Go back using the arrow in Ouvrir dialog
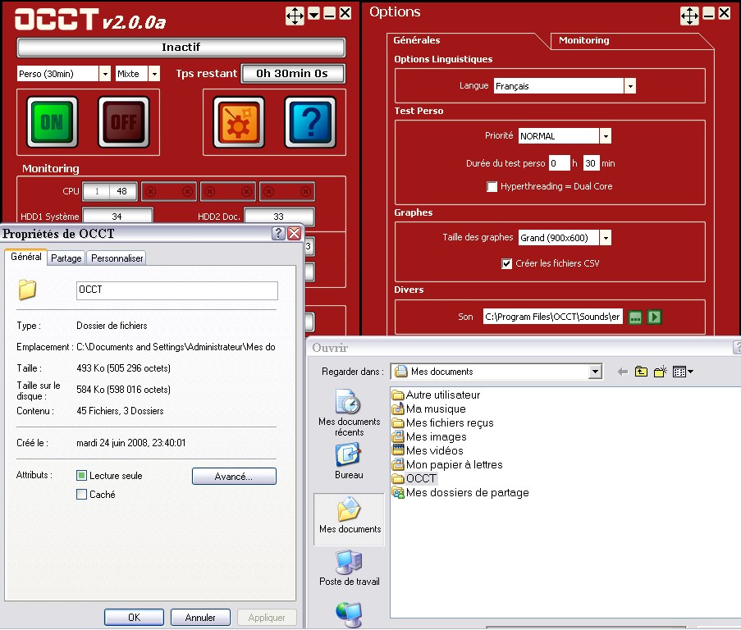Viewport: 741px width, 630px height. coord(623,372)
